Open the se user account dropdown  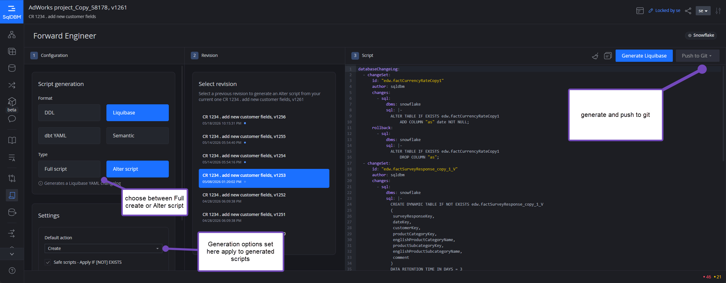[703, 11]
